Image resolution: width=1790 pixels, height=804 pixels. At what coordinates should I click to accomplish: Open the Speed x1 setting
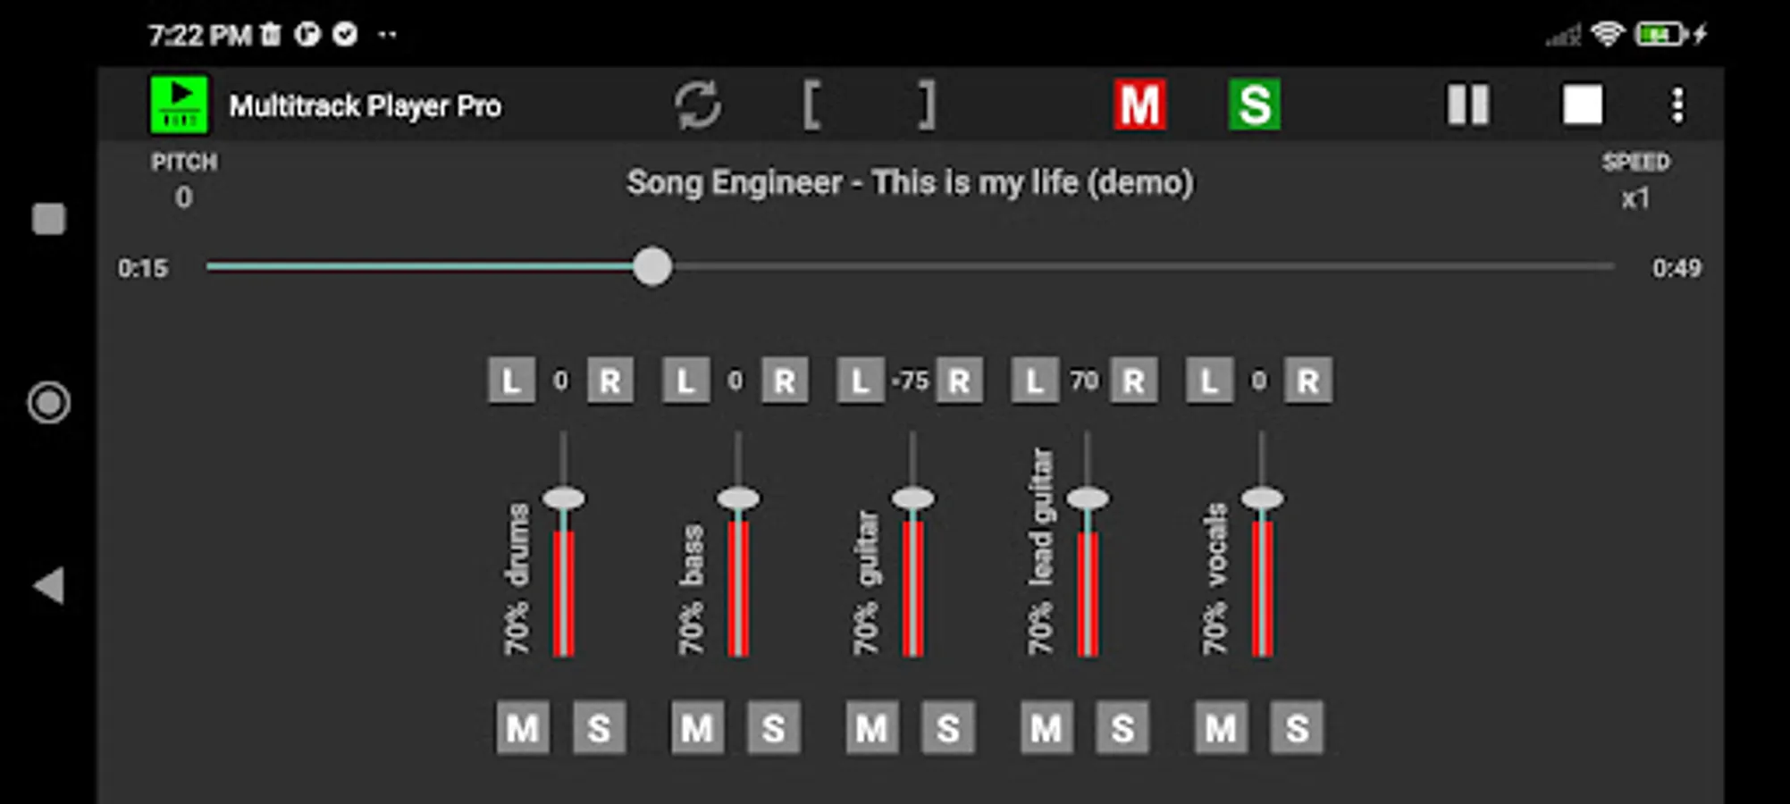pyautogui.click(x=1635, y=181)
